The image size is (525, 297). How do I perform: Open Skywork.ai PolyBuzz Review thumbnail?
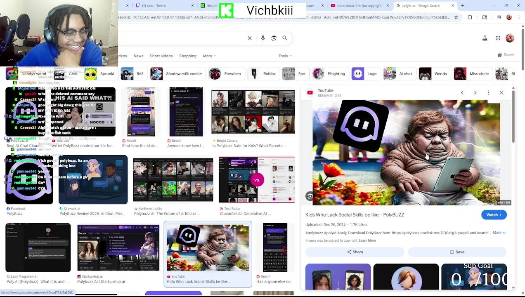tap(93, 180)
